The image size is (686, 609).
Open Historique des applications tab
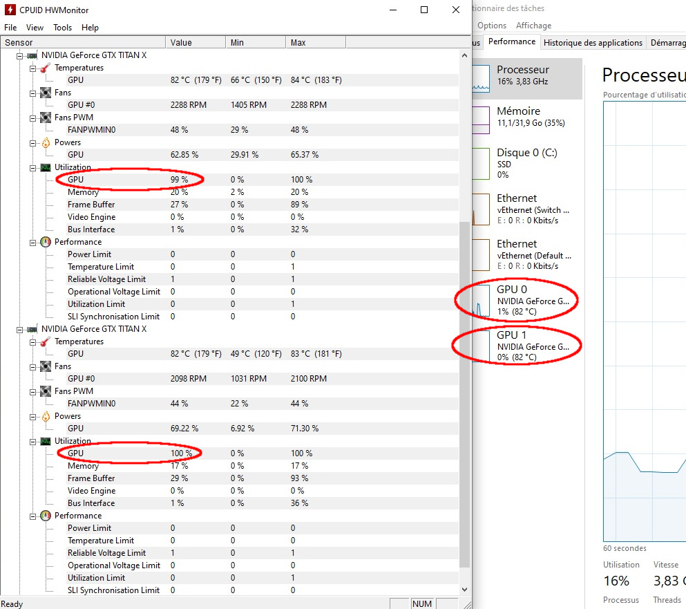593,42
